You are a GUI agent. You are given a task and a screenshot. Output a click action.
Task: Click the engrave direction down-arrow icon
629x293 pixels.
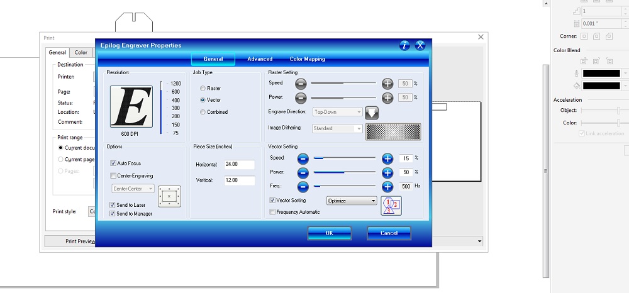(372, 112)
